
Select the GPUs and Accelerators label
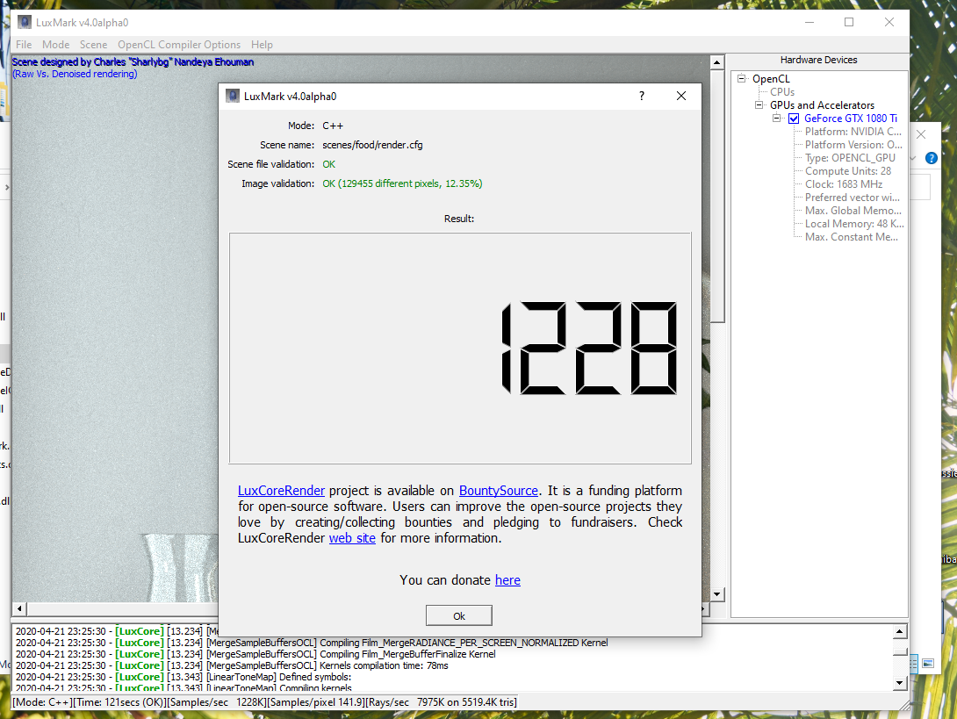[822, 105]
